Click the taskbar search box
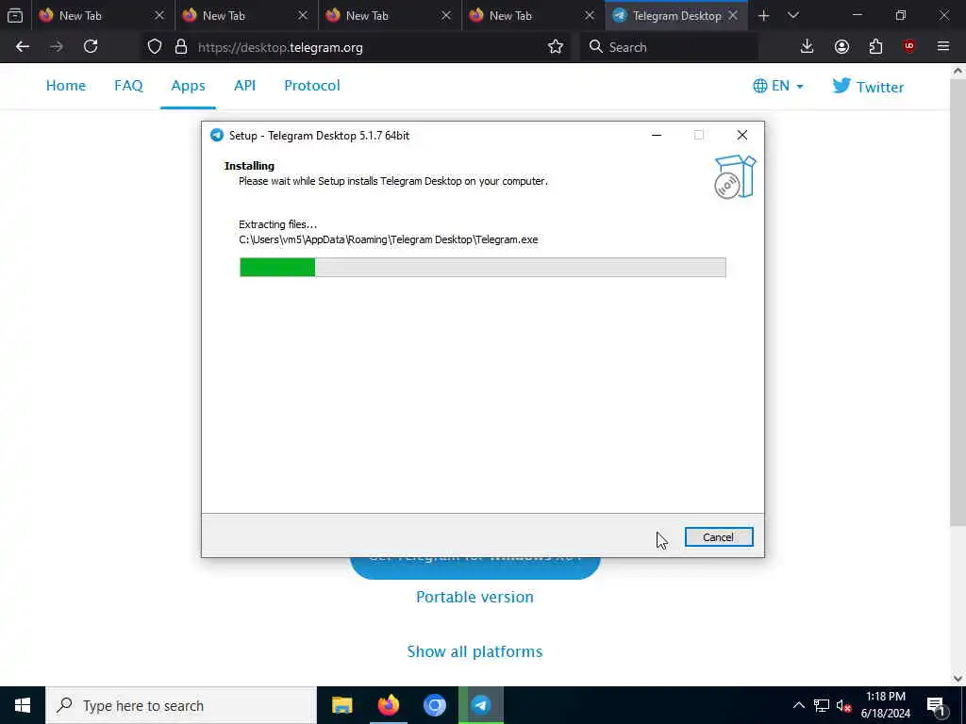The height and width of the screenshot is (724, 966). click(x=181, y=705)
